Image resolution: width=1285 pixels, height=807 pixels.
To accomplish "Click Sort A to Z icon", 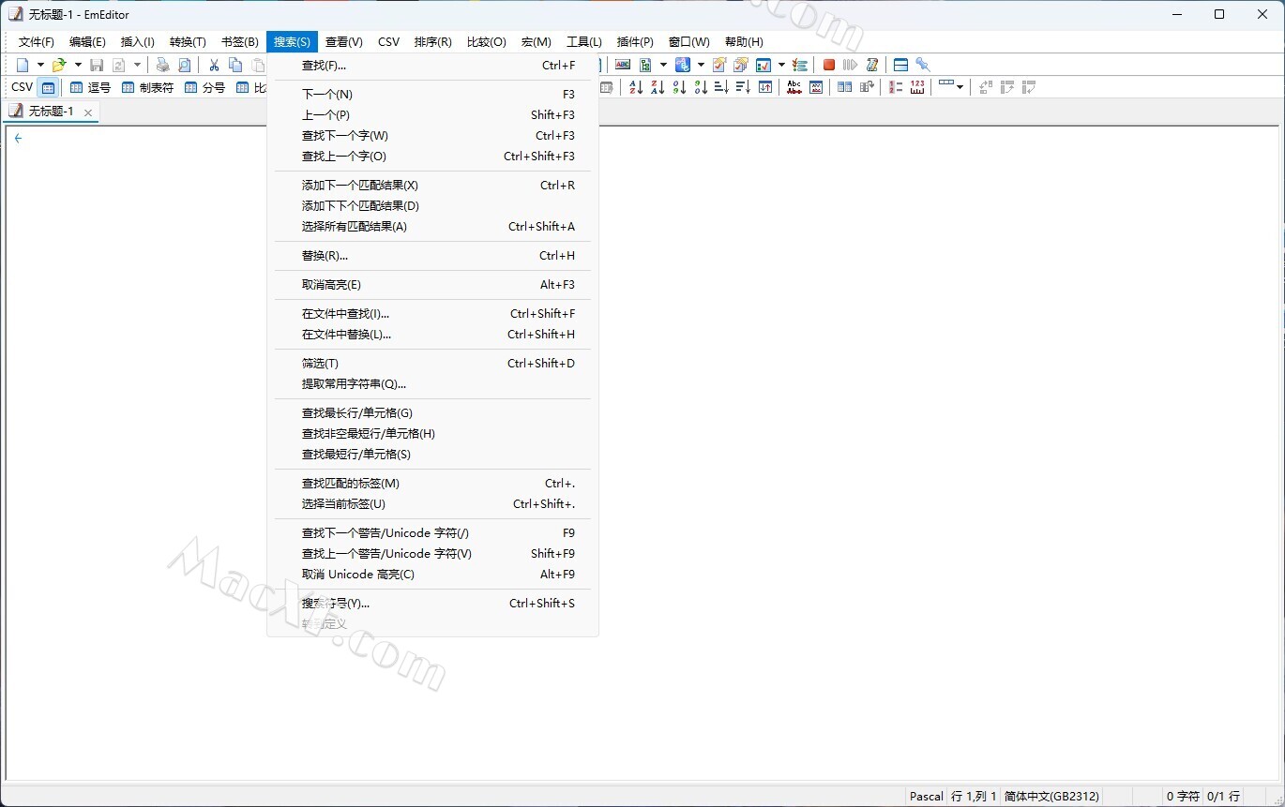I will click(x=636, y=87).
